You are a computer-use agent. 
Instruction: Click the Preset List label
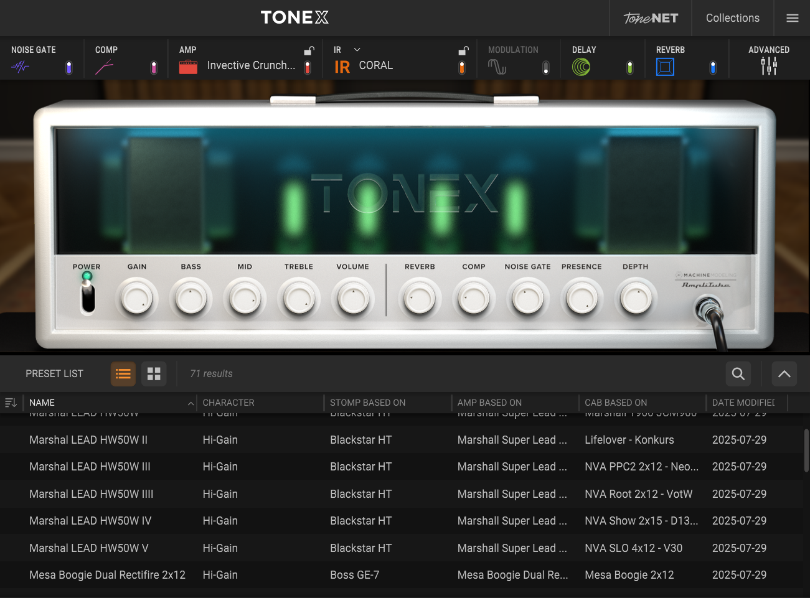[54, 374]
